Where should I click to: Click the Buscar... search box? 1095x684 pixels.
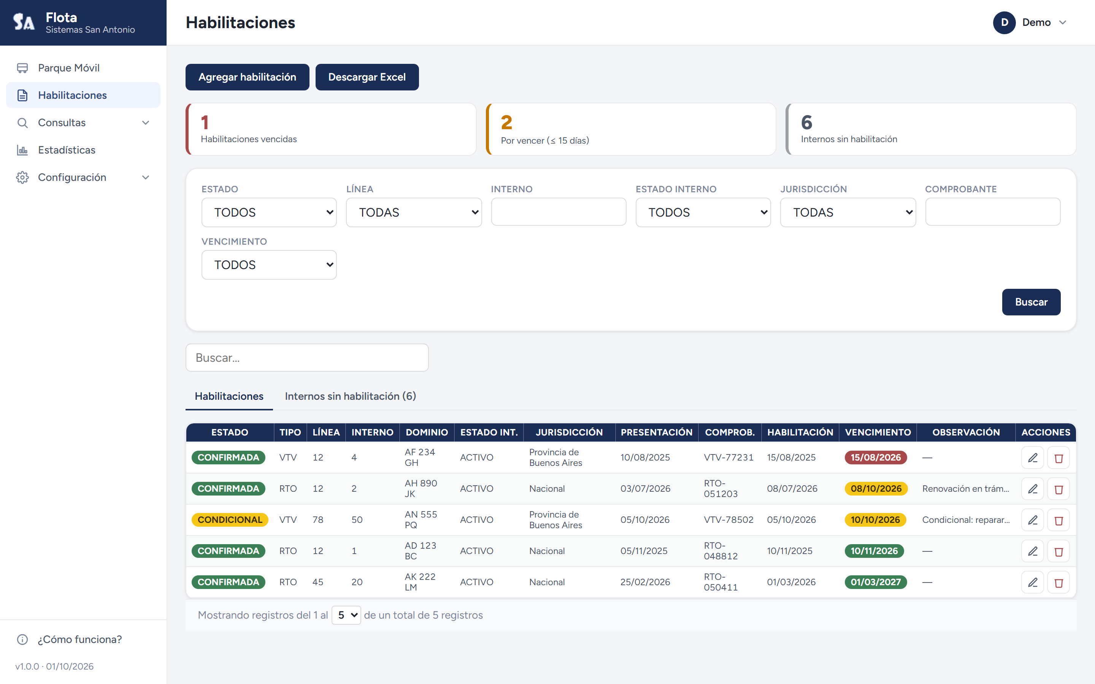307,358
